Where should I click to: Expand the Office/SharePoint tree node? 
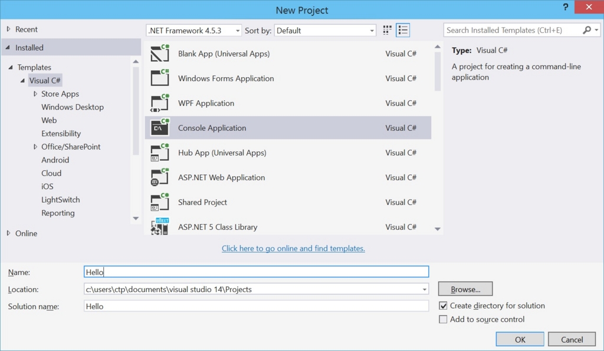pos(35,147)
